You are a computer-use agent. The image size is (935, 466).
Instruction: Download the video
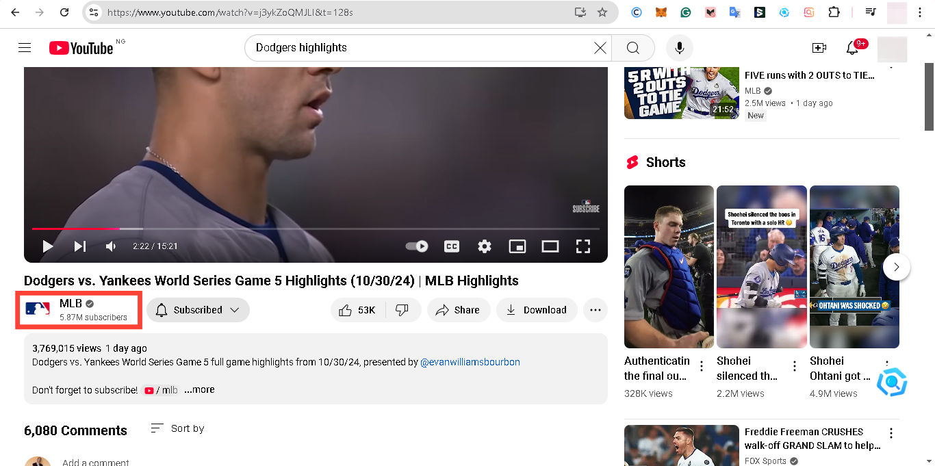[x=537, y=310]
